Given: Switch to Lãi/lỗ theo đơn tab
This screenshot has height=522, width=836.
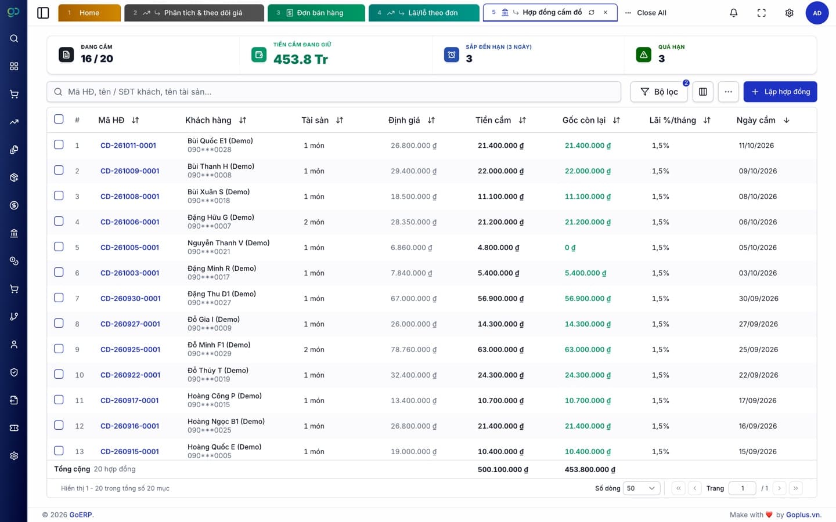Looking at the screenshot, I should pos(424,13).
